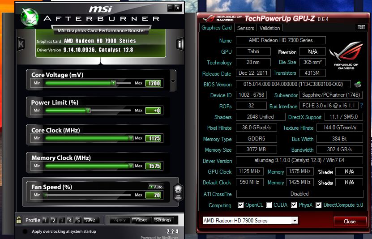Screen dimensions: 372x239
Task: Click the Fan Speed slider track
Action: (x=88, y=195)
